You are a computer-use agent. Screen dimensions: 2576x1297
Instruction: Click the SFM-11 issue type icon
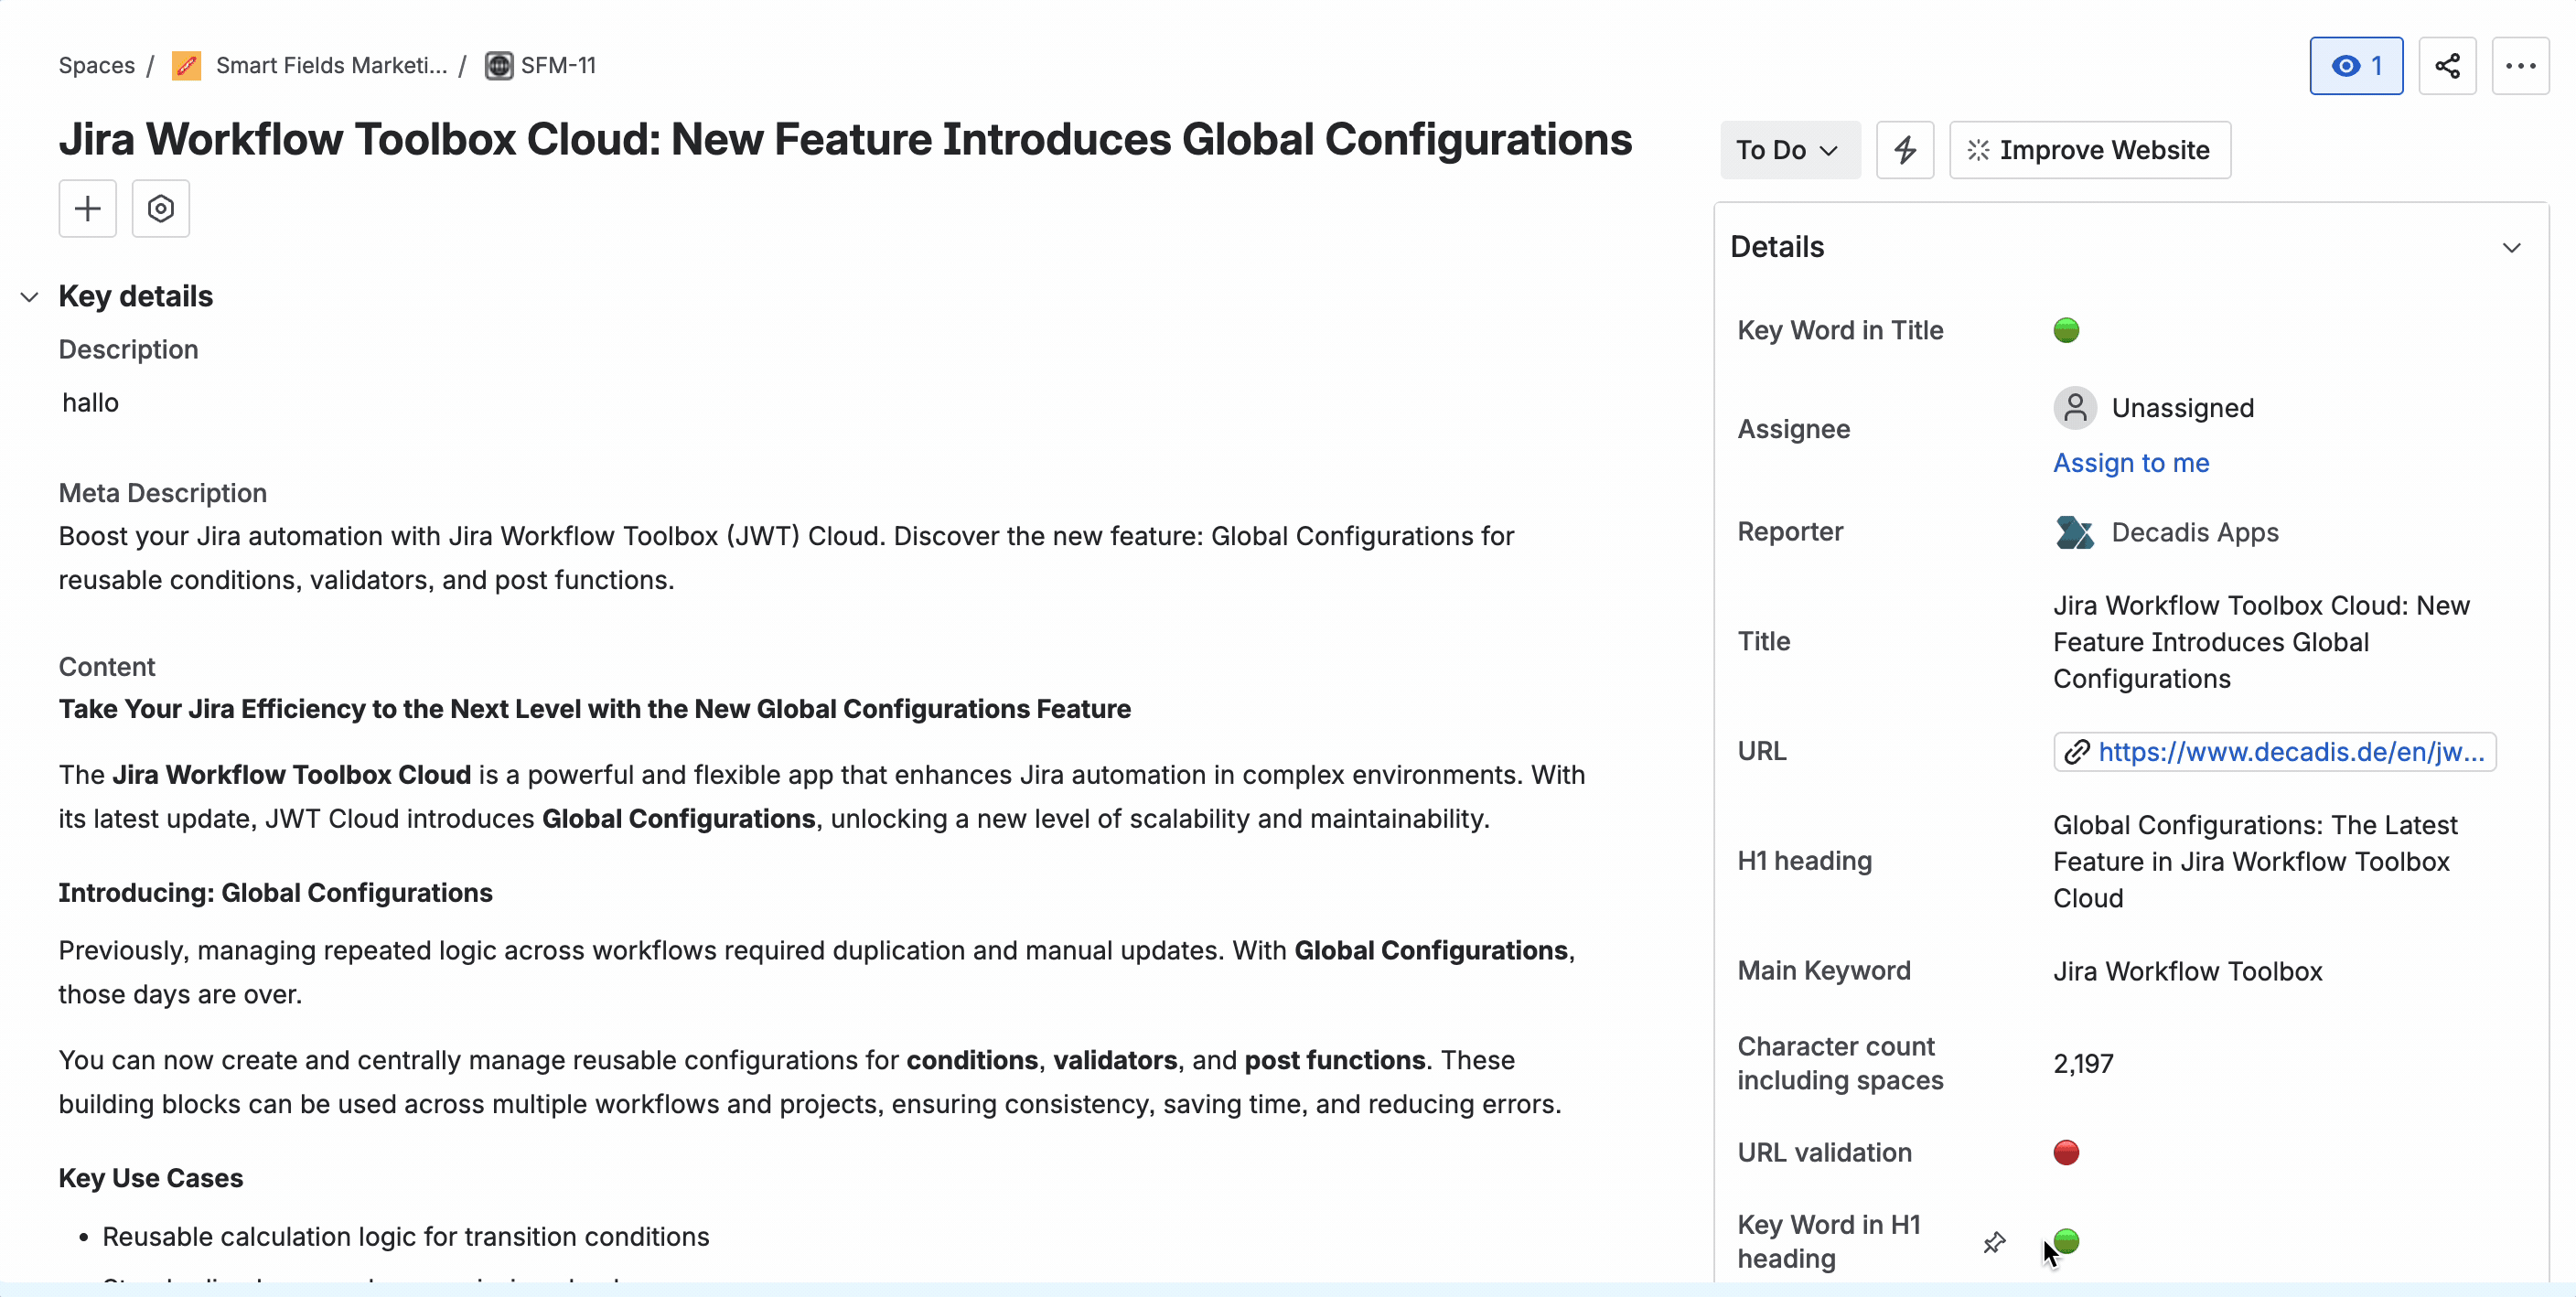[x=498, y=66]
